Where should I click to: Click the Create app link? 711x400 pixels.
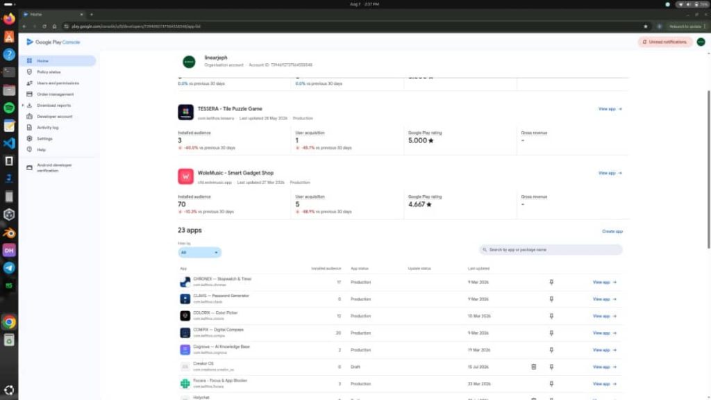[x=612, y=231]
